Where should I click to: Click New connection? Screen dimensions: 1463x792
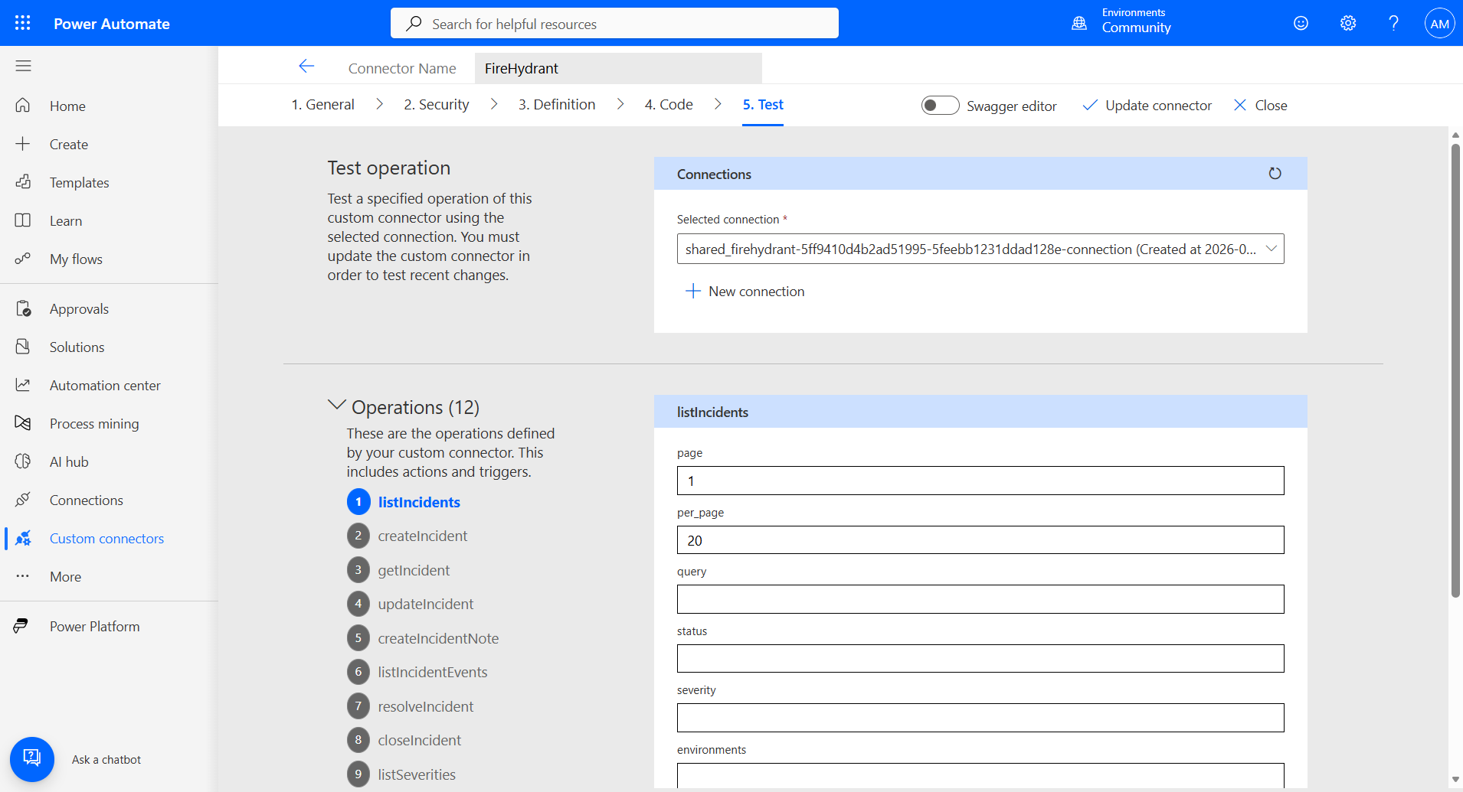(x=745, y=292)
